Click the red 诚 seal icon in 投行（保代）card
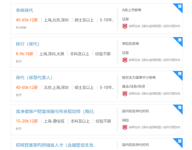 [x=125, y=60]
